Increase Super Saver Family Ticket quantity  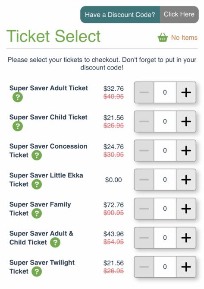(x=186, y=209)
